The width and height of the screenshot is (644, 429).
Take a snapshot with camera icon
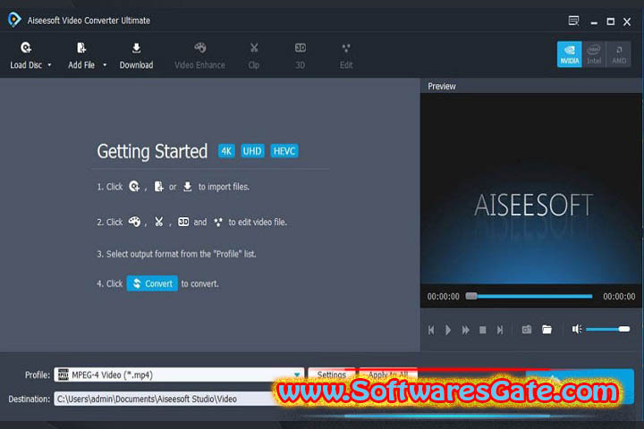point(527,329)
